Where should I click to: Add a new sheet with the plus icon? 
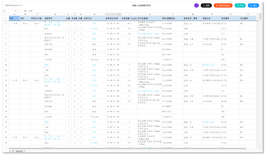10,151
